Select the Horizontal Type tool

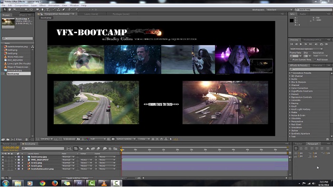tap(48, 9)
